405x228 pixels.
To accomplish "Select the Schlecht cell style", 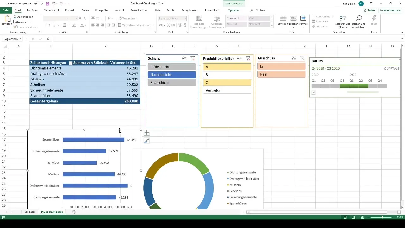I will click(259, 24).
